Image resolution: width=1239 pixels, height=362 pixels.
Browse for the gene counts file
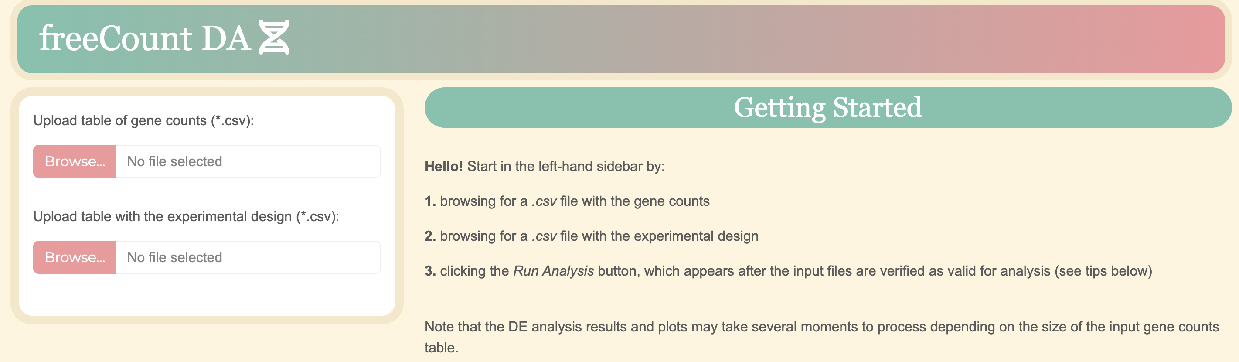click(x=75, y=161)
